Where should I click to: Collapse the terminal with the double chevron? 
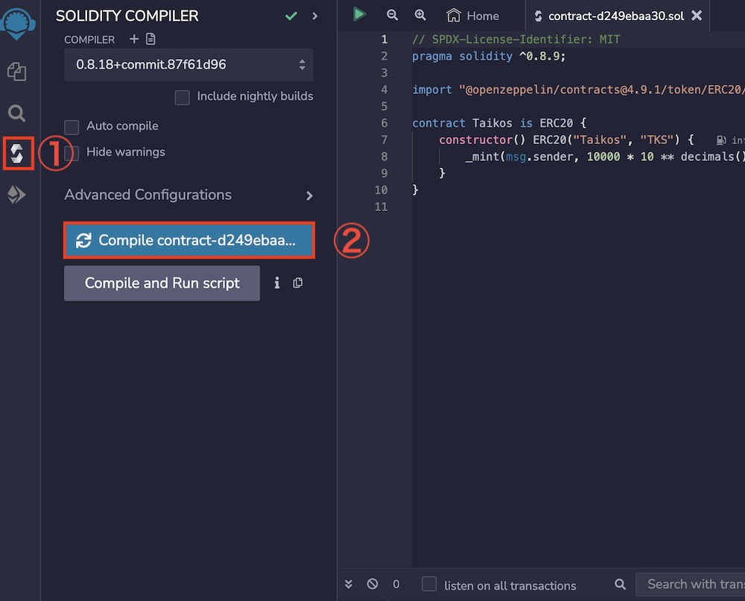[x=349, y=584]
